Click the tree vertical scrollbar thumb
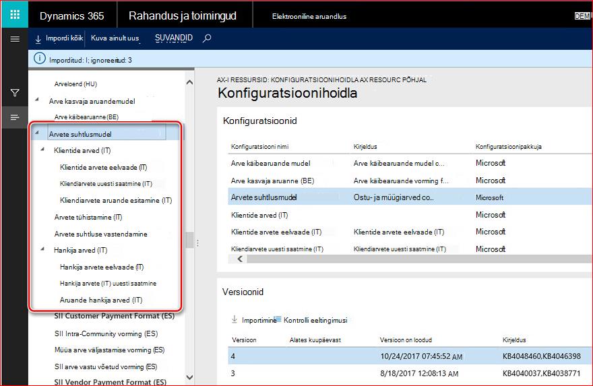 (190, 240)
